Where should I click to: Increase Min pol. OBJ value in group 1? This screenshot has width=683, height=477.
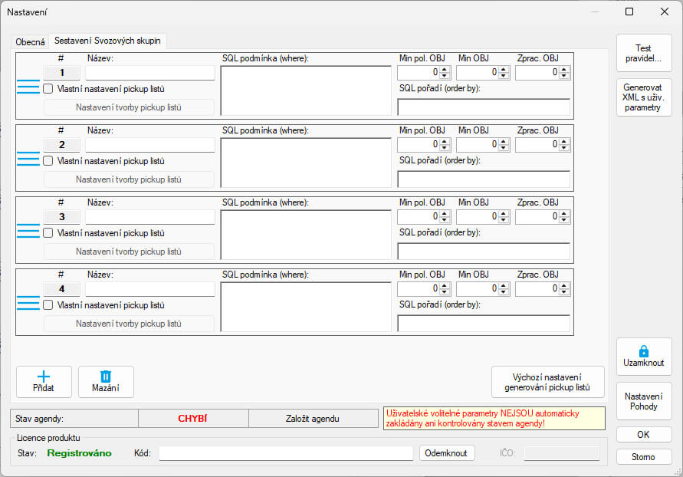445,69
